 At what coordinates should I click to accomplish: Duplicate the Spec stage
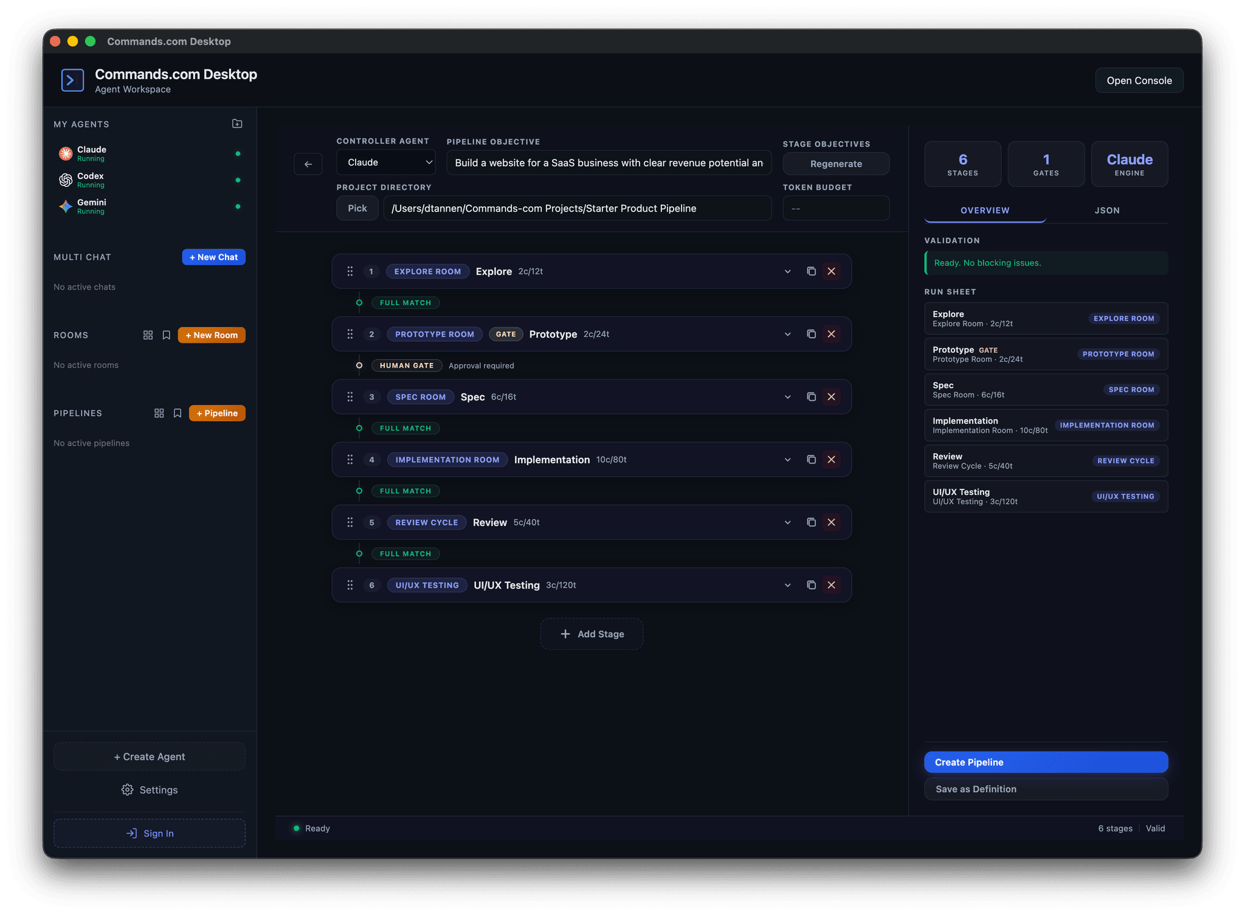point(811,397)
